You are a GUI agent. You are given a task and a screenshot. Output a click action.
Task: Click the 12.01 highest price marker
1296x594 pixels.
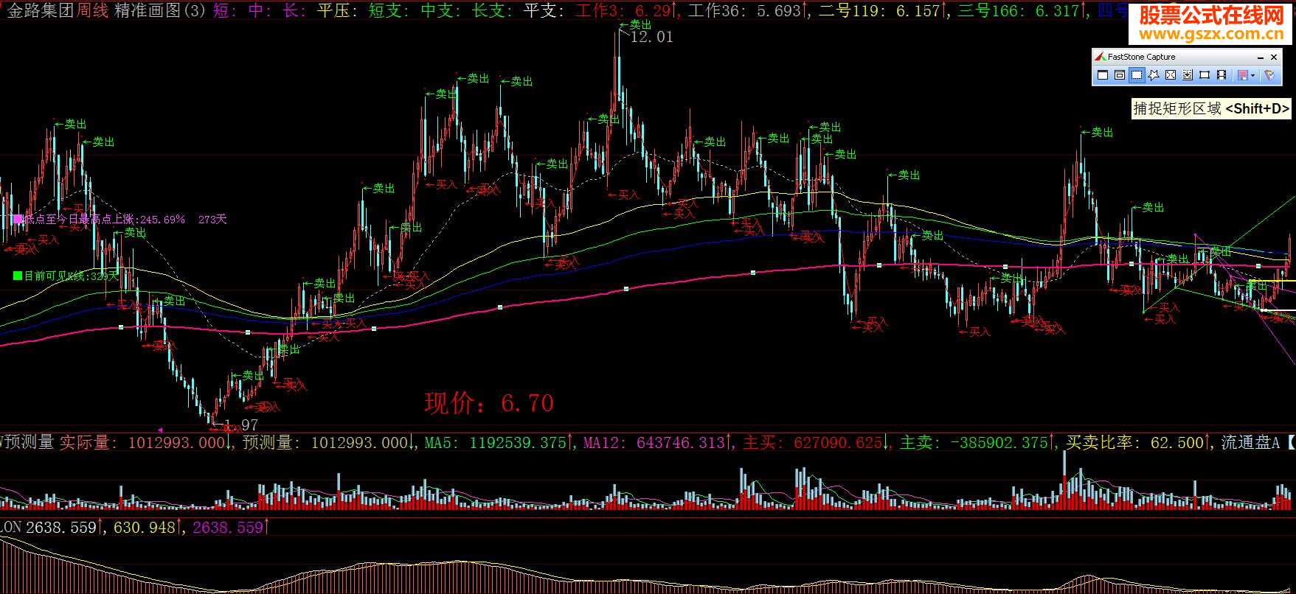pyautogui.click(x=651, y=37)
